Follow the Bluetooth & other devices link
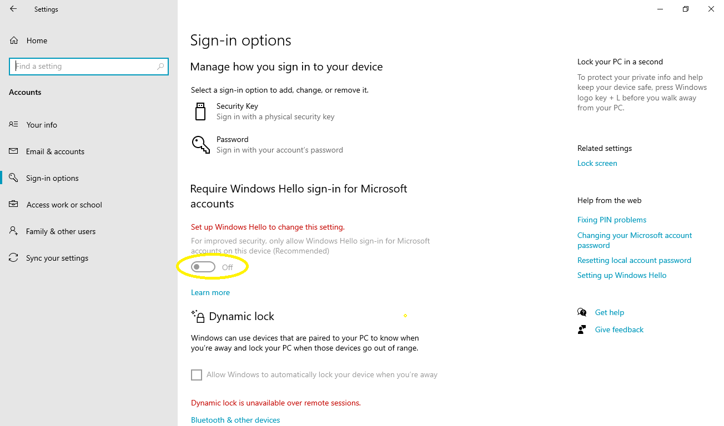724x426 pixels. pyautogui.click(x=235, y=420)
